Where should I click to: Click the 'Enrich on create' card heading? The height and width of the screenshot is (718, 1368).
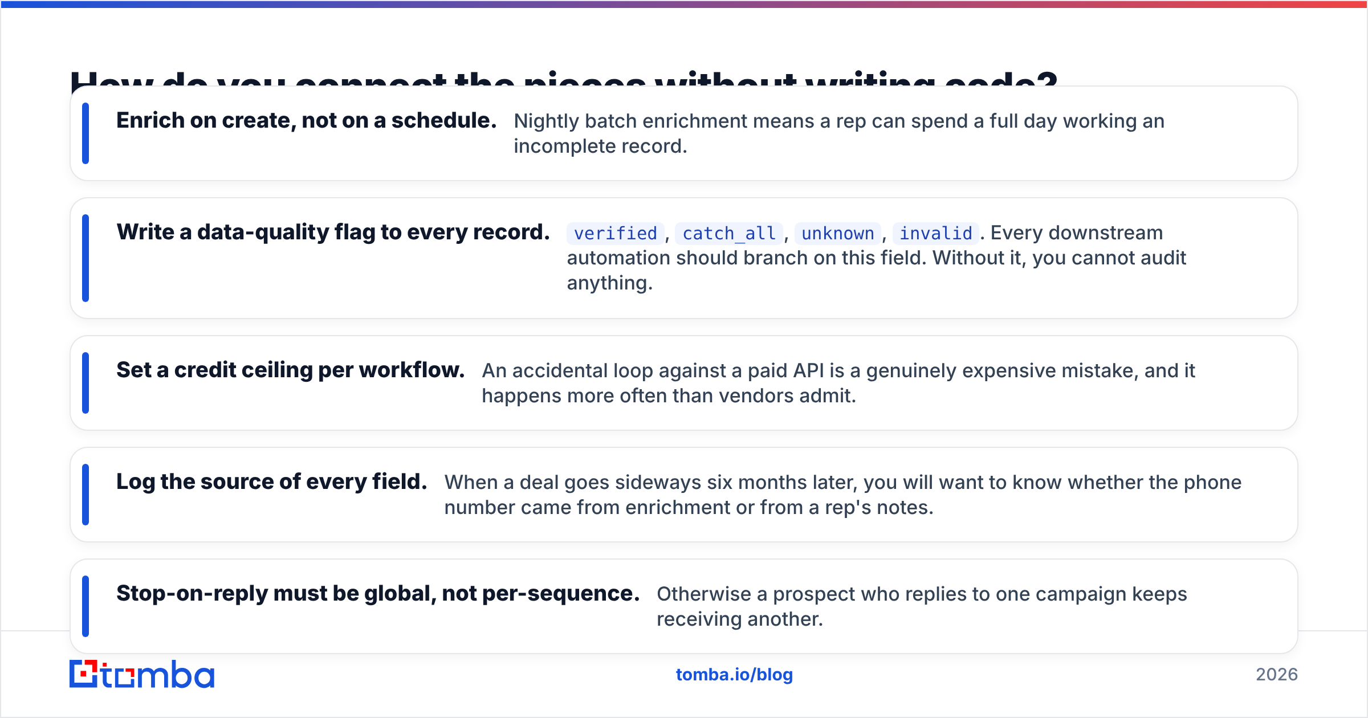307,120
